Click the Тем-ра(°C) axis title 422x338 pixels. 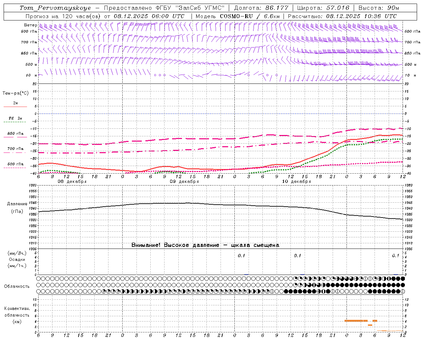tap(15, 93)
